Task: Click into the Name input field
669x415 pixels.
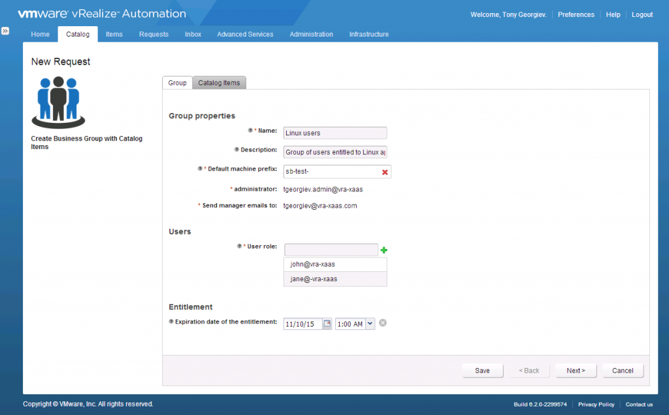Action: (x=335, y=133)
